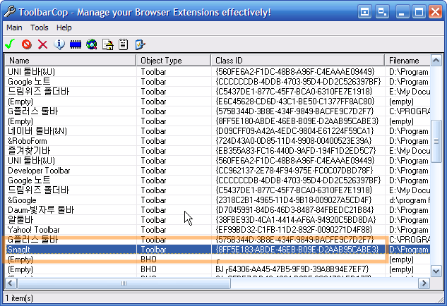
Task: Open the Help menu
Action: [x=64, y=27]
